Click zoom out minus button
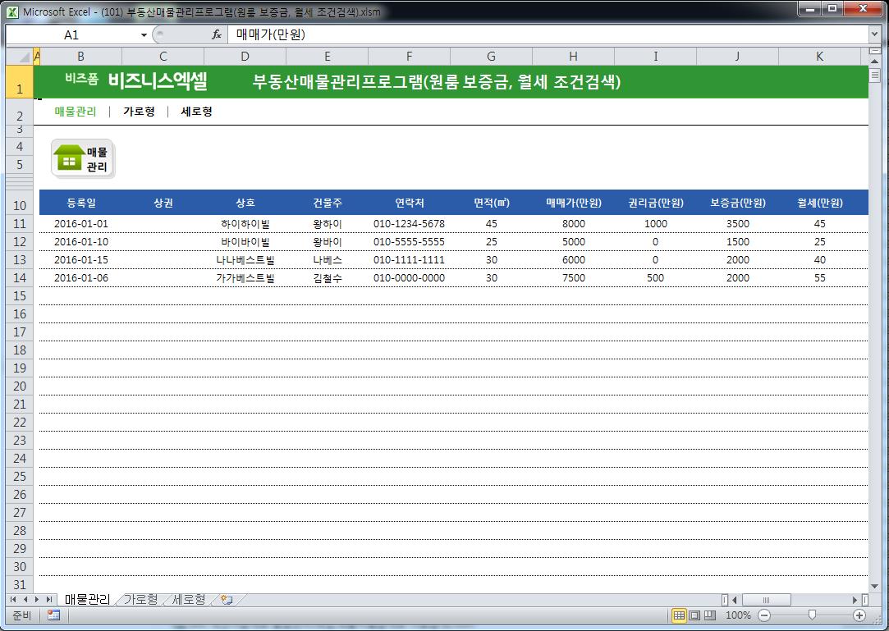 coord(764,615)
